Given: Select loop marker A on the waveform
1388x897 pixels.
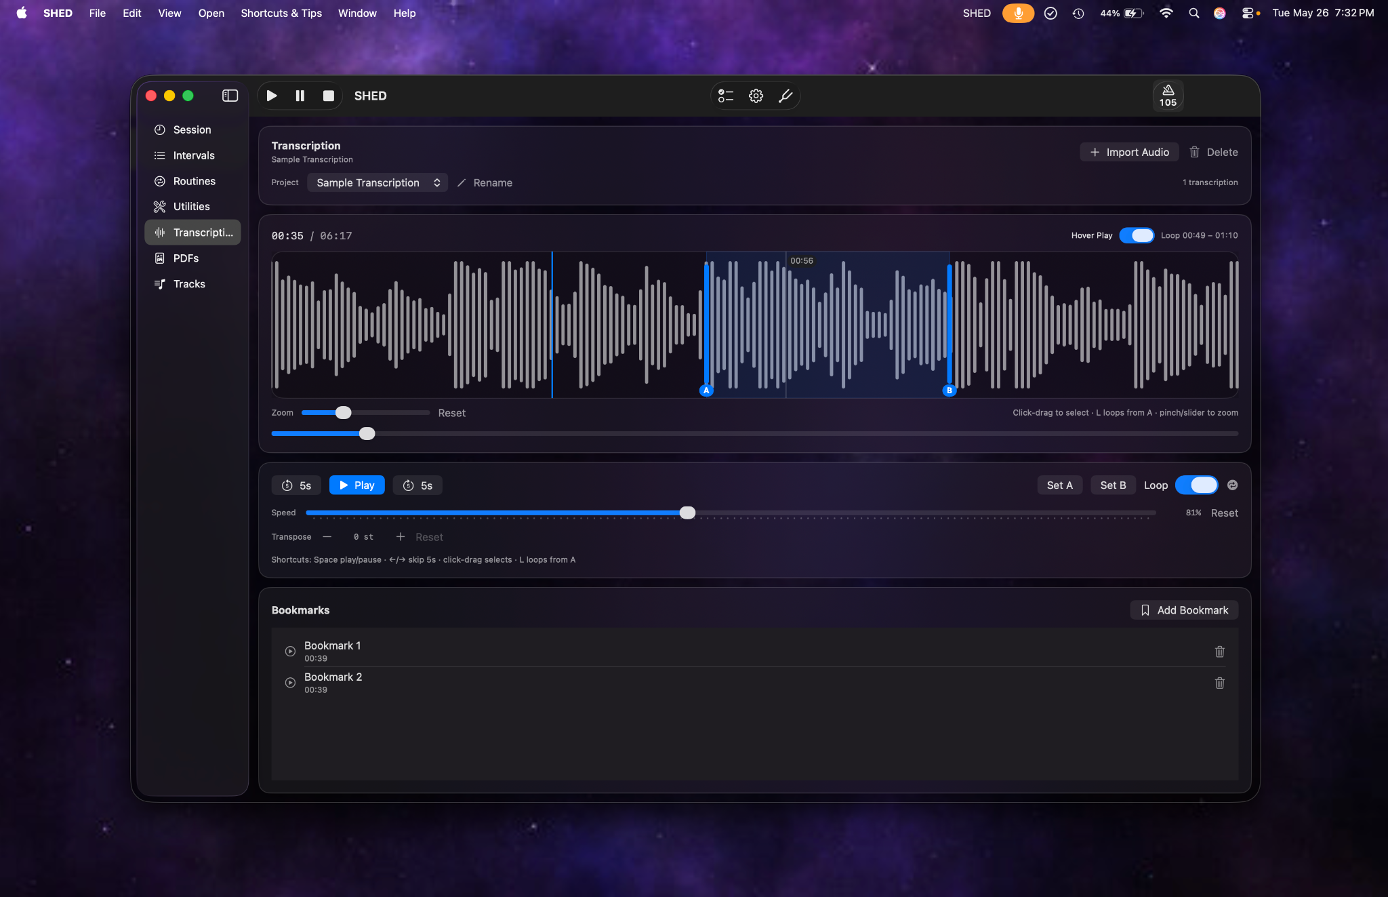Looking at the screenshot, I should (706, 391).
